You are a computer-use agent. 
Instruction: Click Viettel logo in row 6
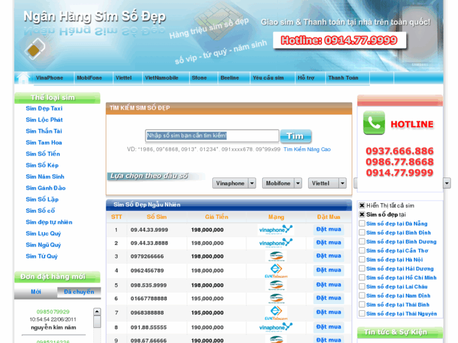276,298
